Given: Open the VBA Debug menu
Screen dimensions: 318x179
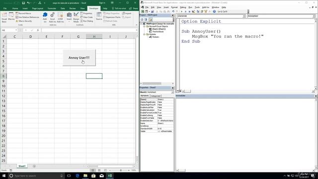Looking at the screenshot, I should click(x=183, y=7).
